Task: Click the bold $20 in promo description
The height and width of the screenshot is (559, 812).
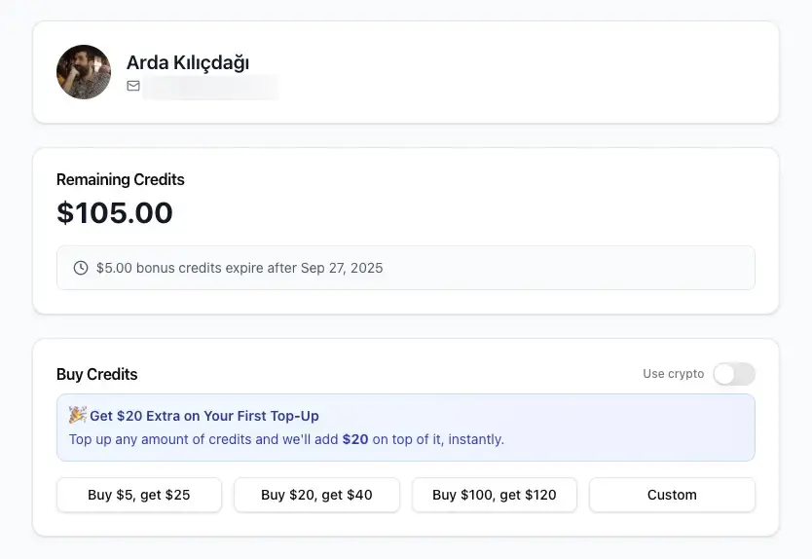Action: [355, 439]
